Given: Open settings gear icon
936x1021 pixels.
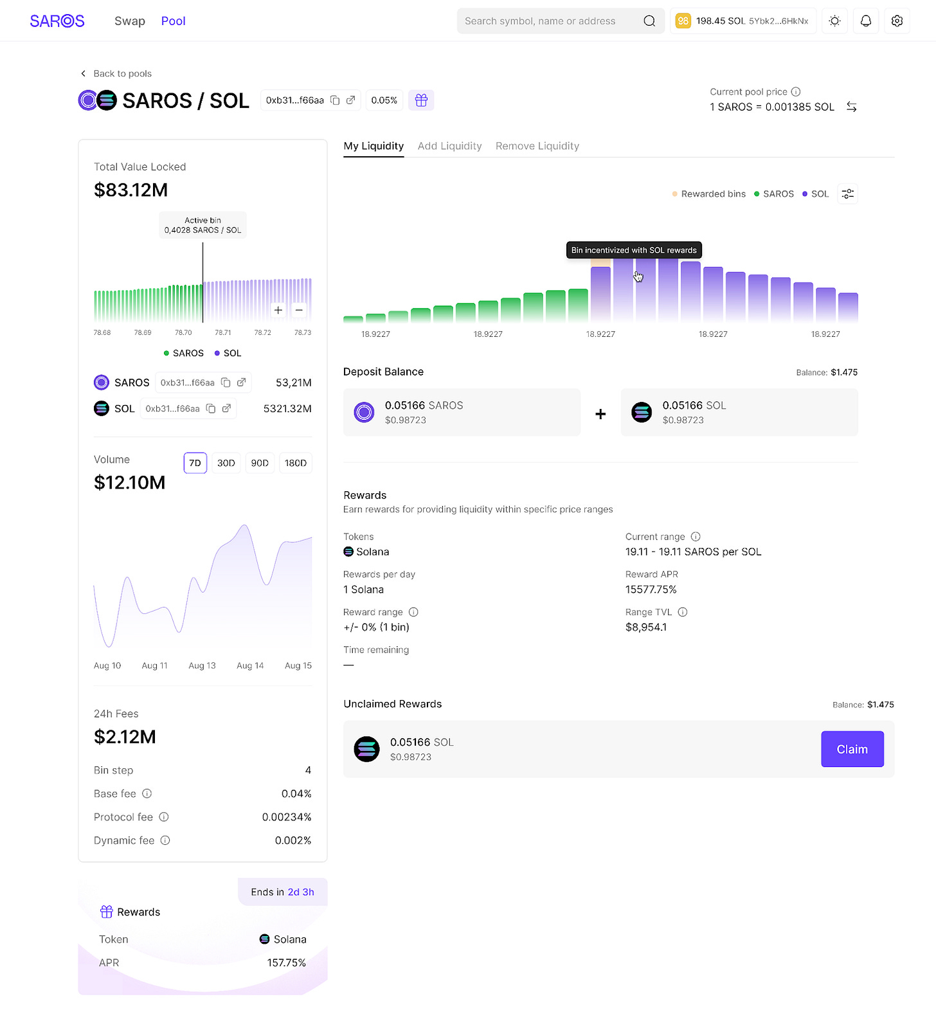Looking at the screenshot, I should (897, 21).
